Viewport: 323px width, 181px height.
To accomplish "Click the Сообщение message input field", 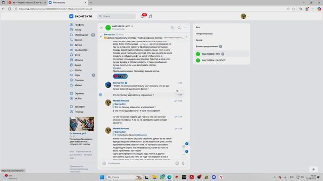I will pos(140,163).
